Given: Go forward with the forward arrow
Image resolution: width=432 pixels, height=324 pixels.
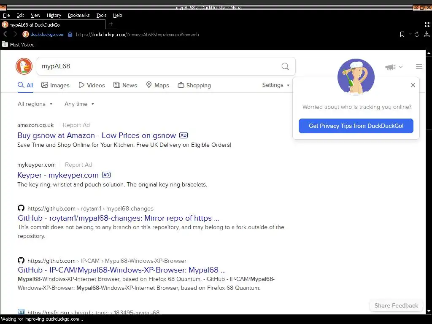Looking at the screenshot, I should click(15, 34).
